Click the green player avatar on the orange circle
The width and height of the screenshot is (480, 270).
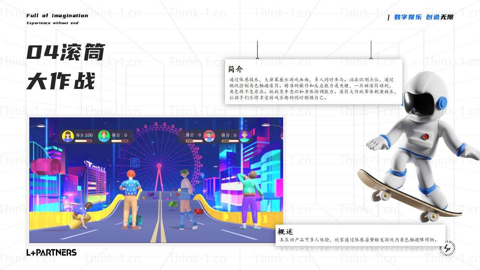tap(104, 136)
